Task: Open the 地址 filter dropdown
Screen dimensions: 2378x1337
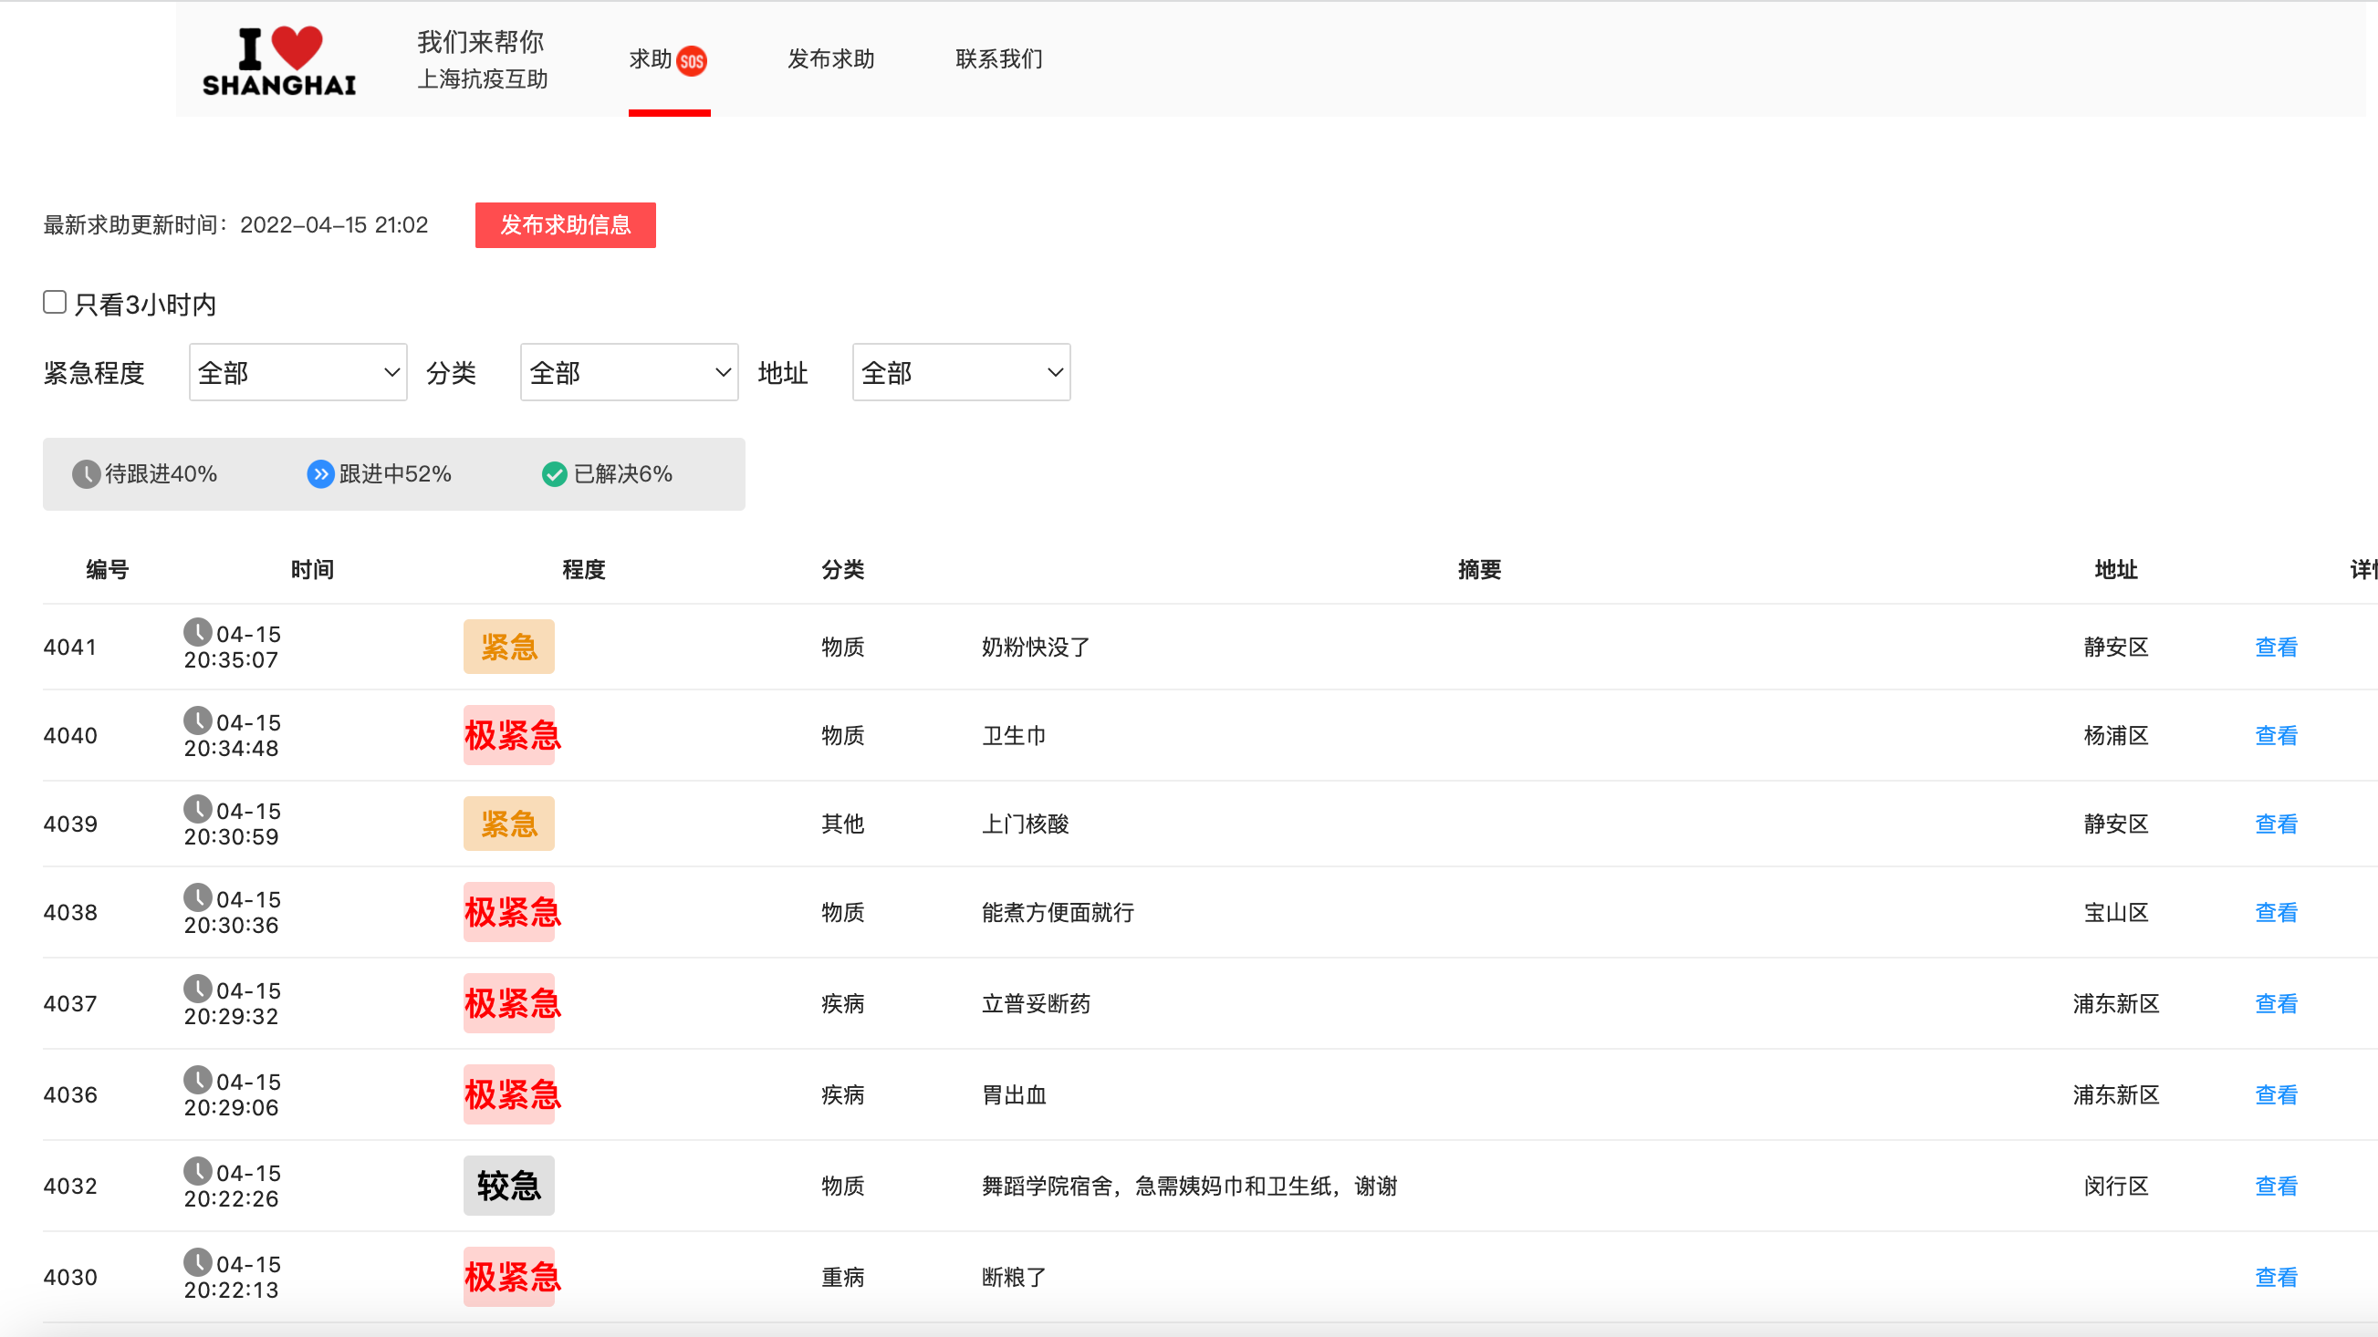Action: pos(960,373)
